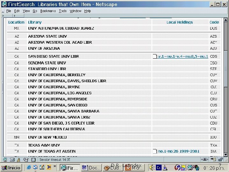Click the vertical scrollbar thumb

[226, 69]
